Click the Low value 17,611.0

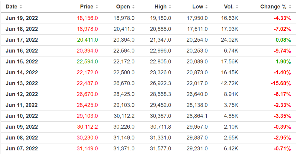click(197, 29)
